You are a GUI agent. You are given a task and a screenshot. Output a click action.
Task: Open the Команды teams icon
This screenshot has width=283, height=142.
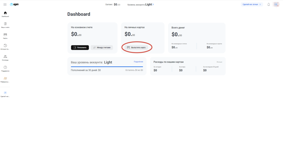pyautogui.click(x=5, y=56)
